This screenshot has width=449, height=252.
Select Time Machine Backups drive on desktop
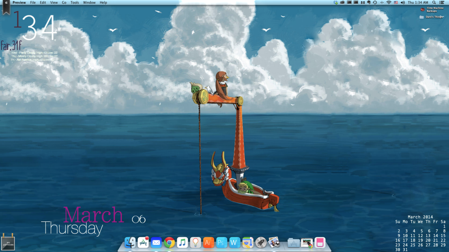(432, 10)
